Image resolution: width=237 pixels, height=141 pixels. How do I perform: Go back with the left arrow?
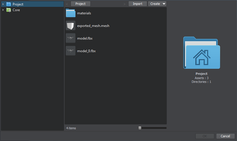pos(67,4)
